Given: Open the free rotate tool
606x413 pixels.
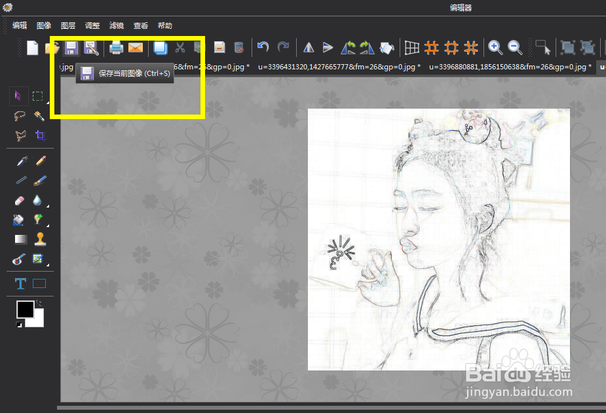Looking at the screenshot, I should click(387, 48).
